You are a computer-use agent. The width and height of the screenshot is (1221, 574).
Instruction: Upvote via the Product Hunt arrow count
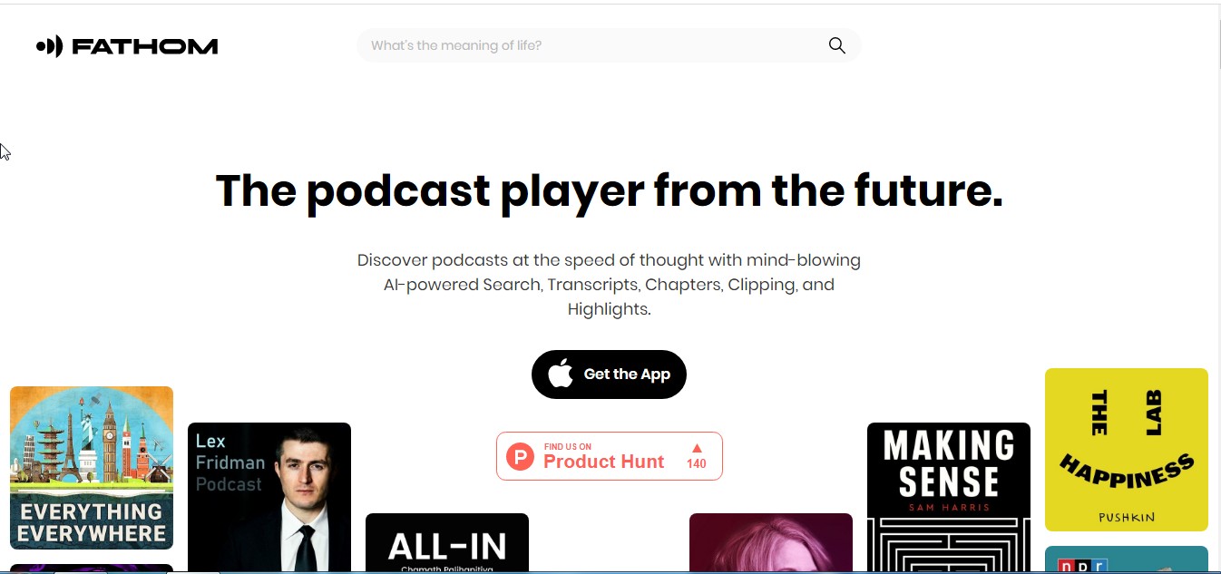(697, 456)
